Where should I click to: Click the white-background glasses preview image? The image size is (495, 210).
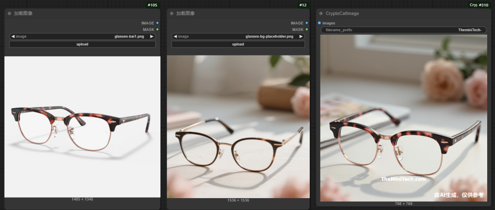click(82, 127)
